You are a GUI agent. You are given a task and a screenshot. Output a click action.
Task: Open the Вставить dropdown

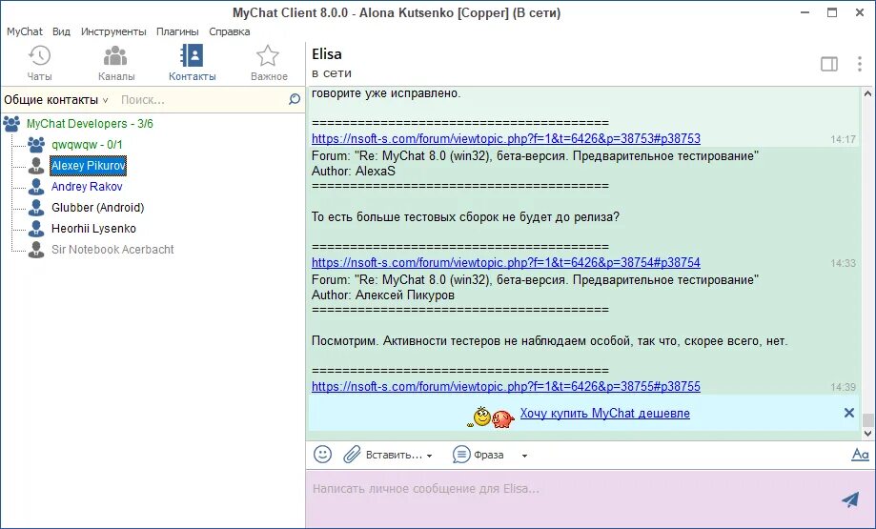point(399,456)
